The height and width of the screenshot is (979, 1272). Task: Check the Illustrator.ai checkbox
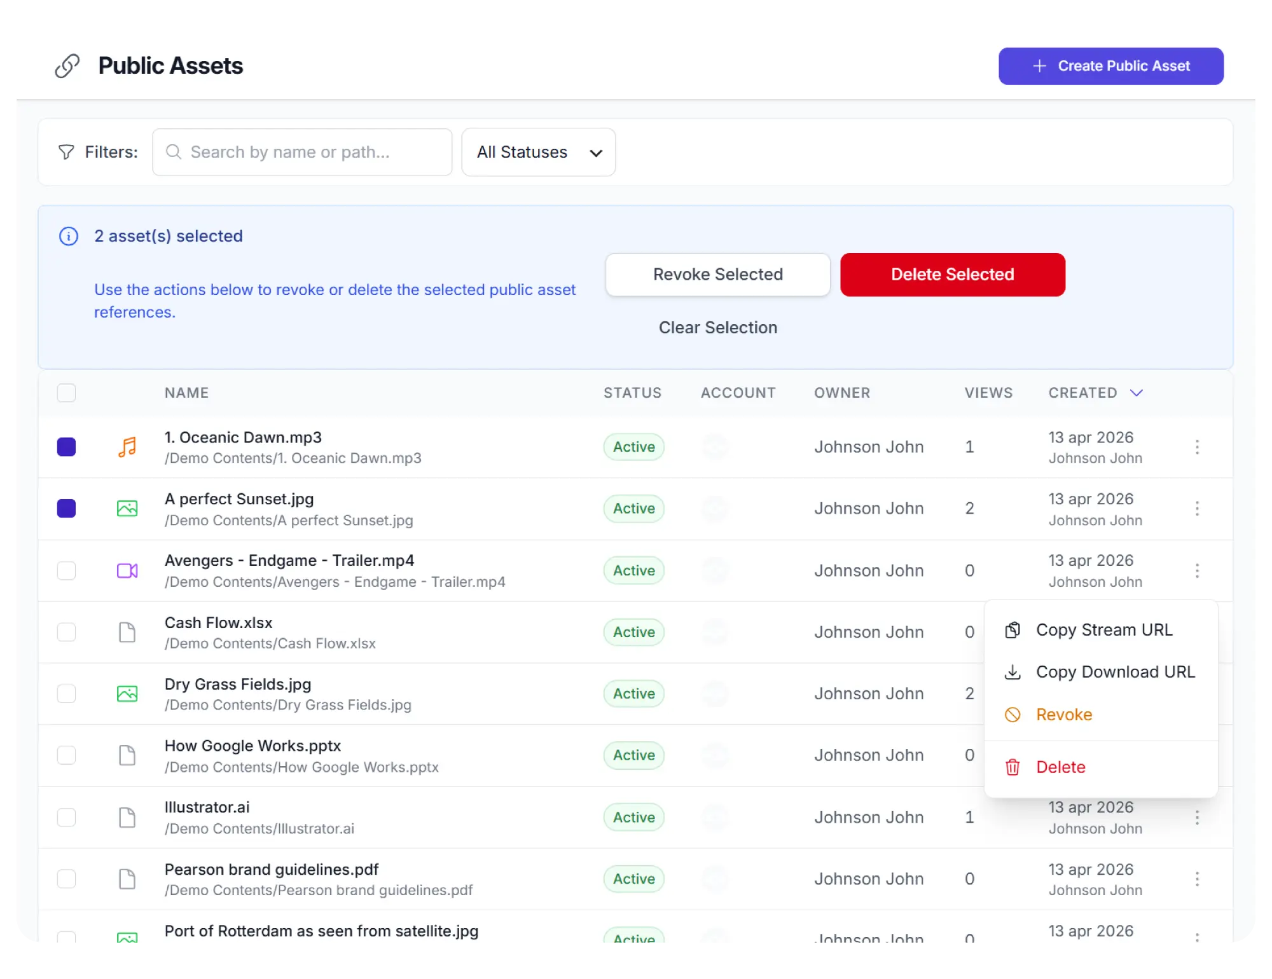pyautogui.click(x=66, y=818)
